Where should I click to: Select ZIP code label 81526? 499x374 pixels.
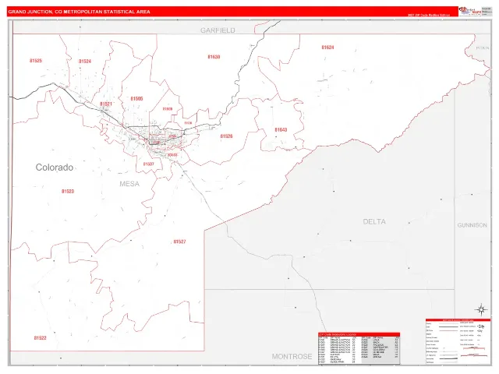(x=226, y=136)
